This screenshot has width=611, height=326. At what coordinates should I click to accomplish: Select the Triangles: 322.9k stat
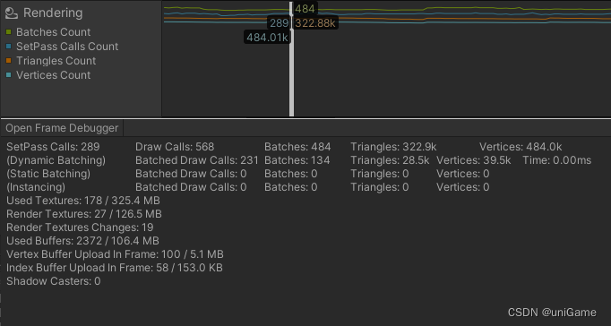click(x=393, y=147)
